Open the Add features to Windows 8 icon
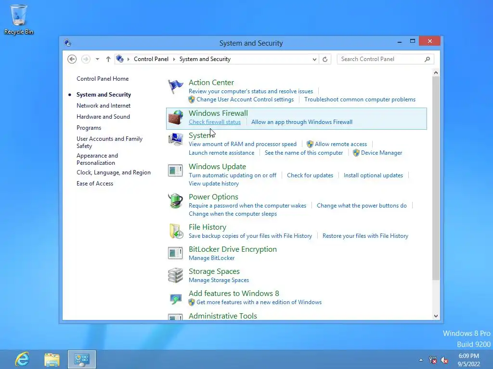493x369 pixels. (x=175, y=298)
